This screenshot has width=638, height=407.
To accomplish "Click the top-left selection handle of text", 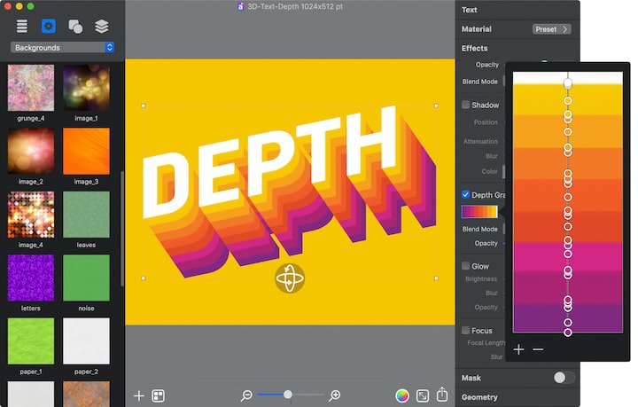I will click(144, 106).
